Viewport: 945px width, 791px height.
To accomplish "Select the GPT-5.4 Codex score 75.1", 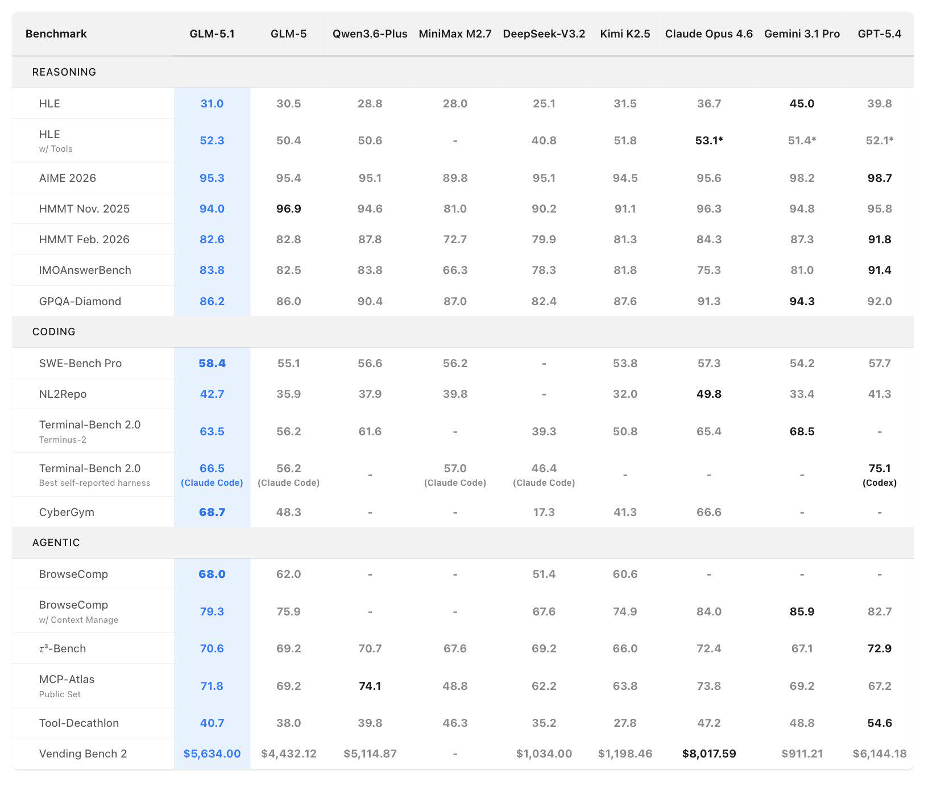I will tap(879, 468).
